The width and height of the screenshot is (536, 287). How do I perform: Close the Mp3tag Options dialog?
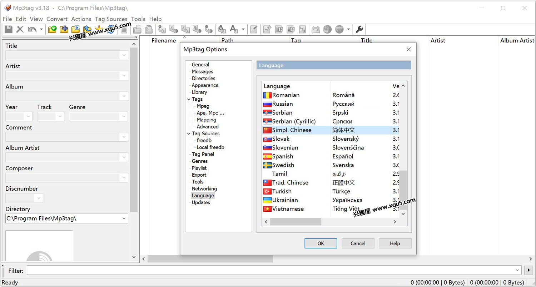pos(409,49)
